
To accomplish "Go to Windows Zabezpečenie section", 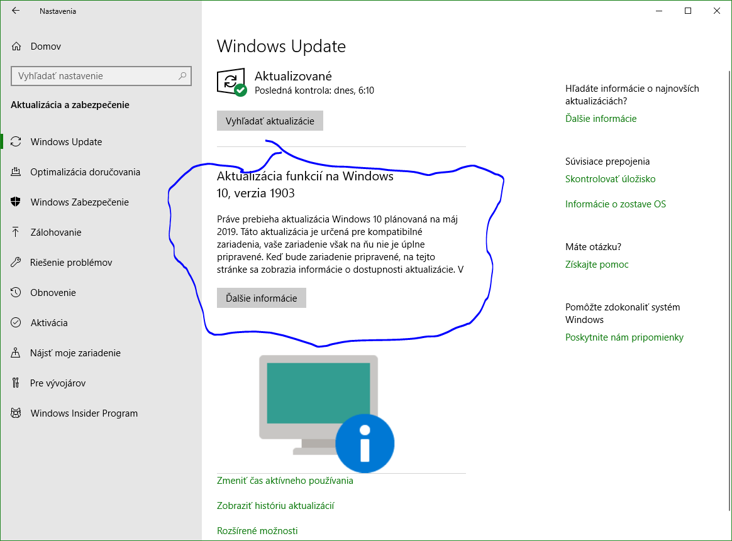I will click(x=101, y=202).
